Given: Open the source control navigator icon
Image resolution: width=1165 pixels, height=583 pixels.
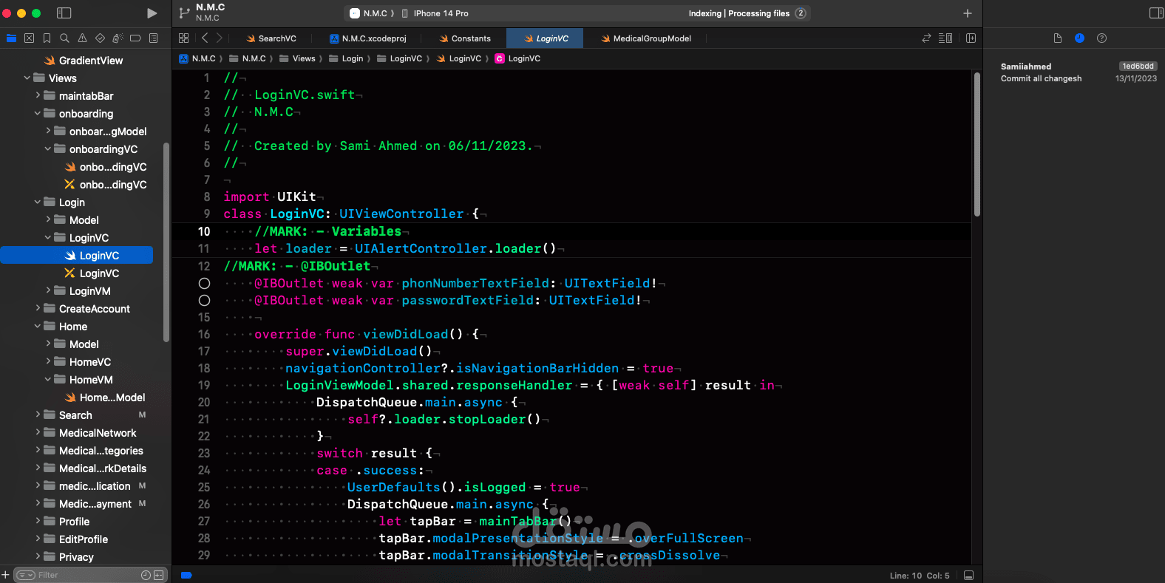Looking at the screenshot, I should (x=29, y=38).
